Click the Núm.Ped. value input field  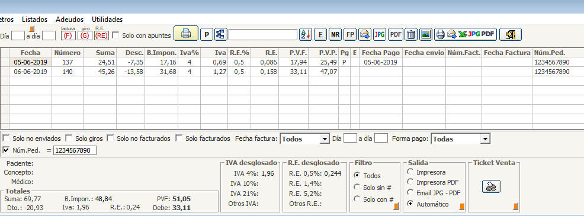[x=75, y=150]
